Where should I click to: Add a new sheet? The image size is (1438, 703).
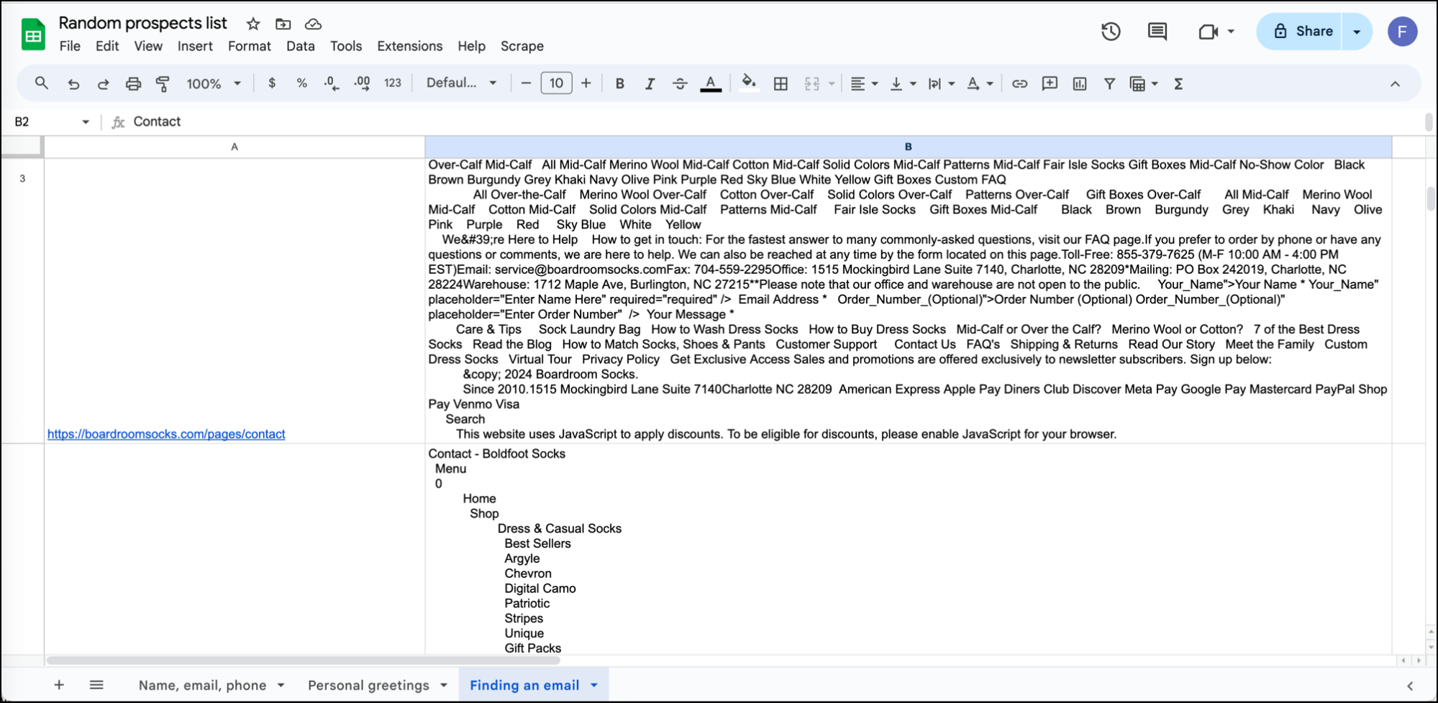[x=59, y=685]
